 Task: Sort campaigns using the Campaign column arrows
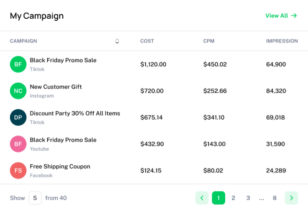(x=117, y=41)
